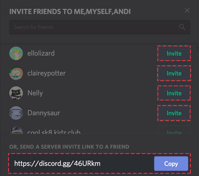The width and height of the screenshot is (199, 176).
Task: Click Dannysaur's headset avatar
Action: click(16, 113)
